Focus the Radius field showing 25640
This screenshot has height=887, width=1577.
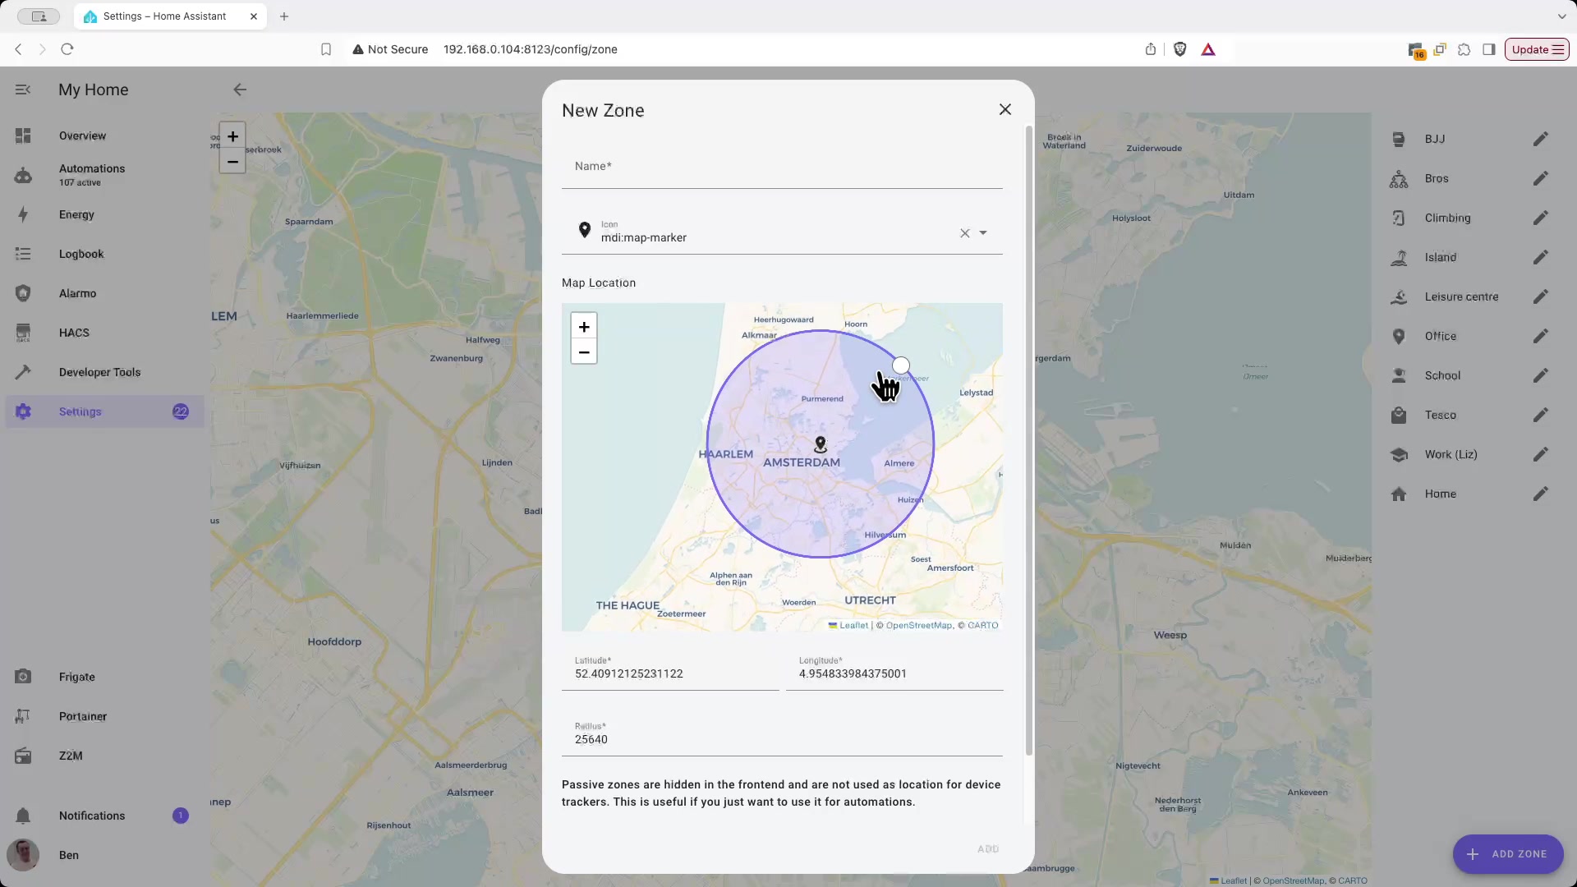coord(782,739)
